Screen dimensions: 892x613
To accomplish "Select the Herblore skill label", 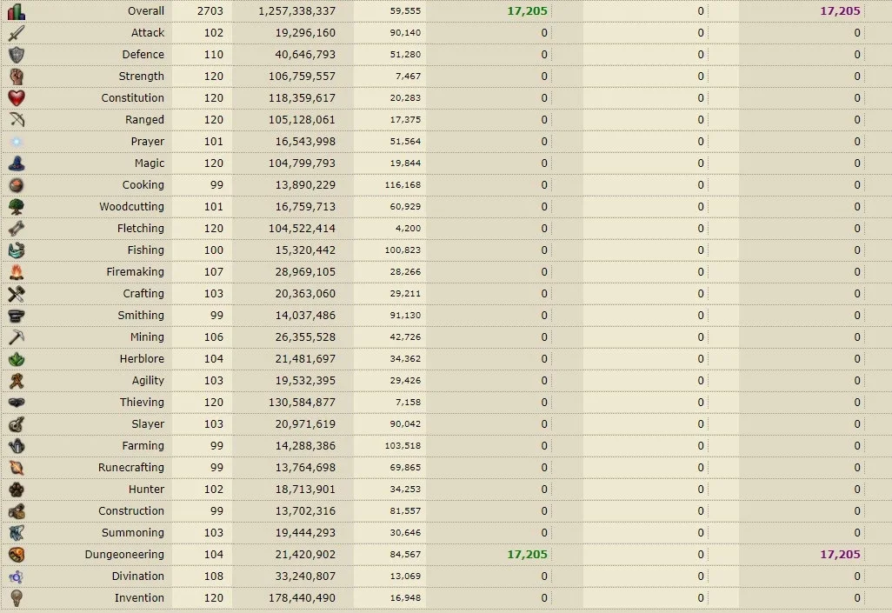I will tap(142, 358).
